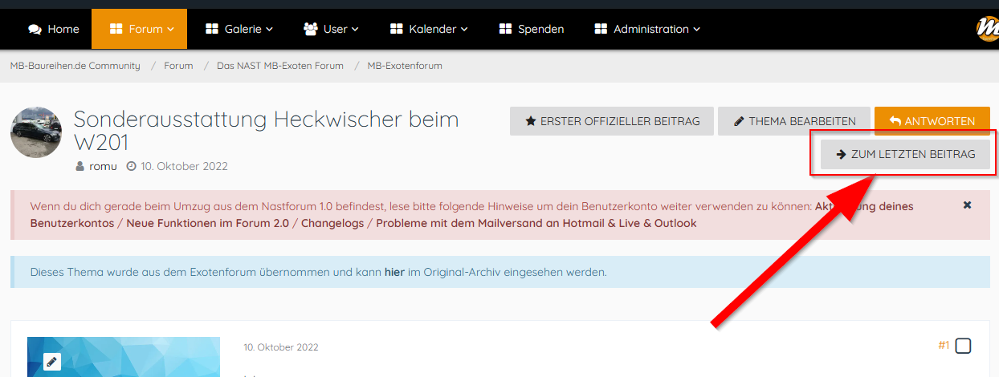Screen dimensions: 999x377
Task: Dismiss the pink notice with X icon
Action: pos(967,205)
